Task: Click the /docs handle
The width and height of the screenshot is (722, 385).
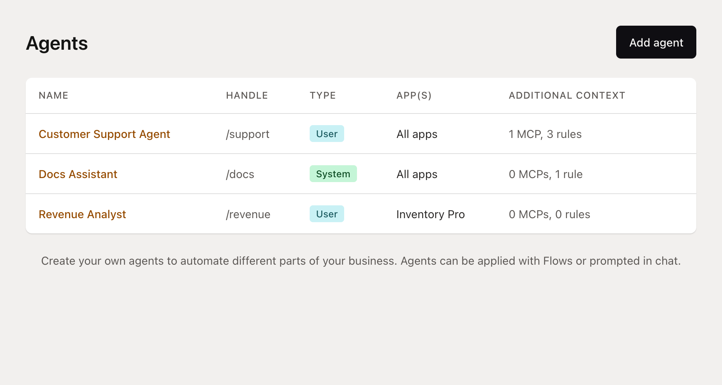Action: pos(240,174)
